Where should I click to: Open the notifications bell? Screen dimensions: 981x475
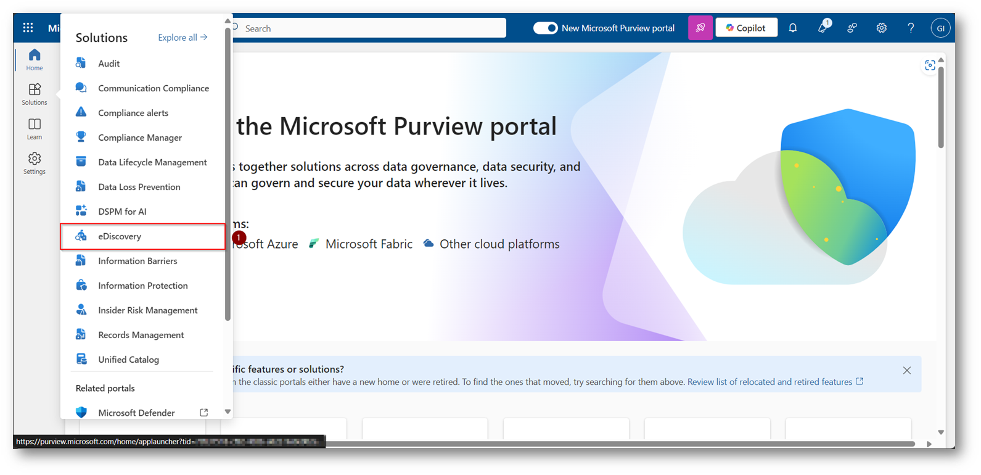tap(793, 28)
